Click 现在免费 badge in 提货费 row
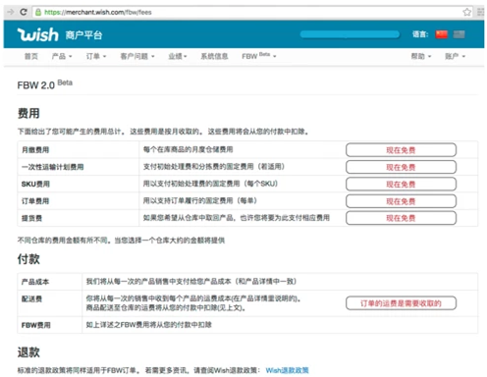This screenshot has height=377, width=487. tap(401, 218)
